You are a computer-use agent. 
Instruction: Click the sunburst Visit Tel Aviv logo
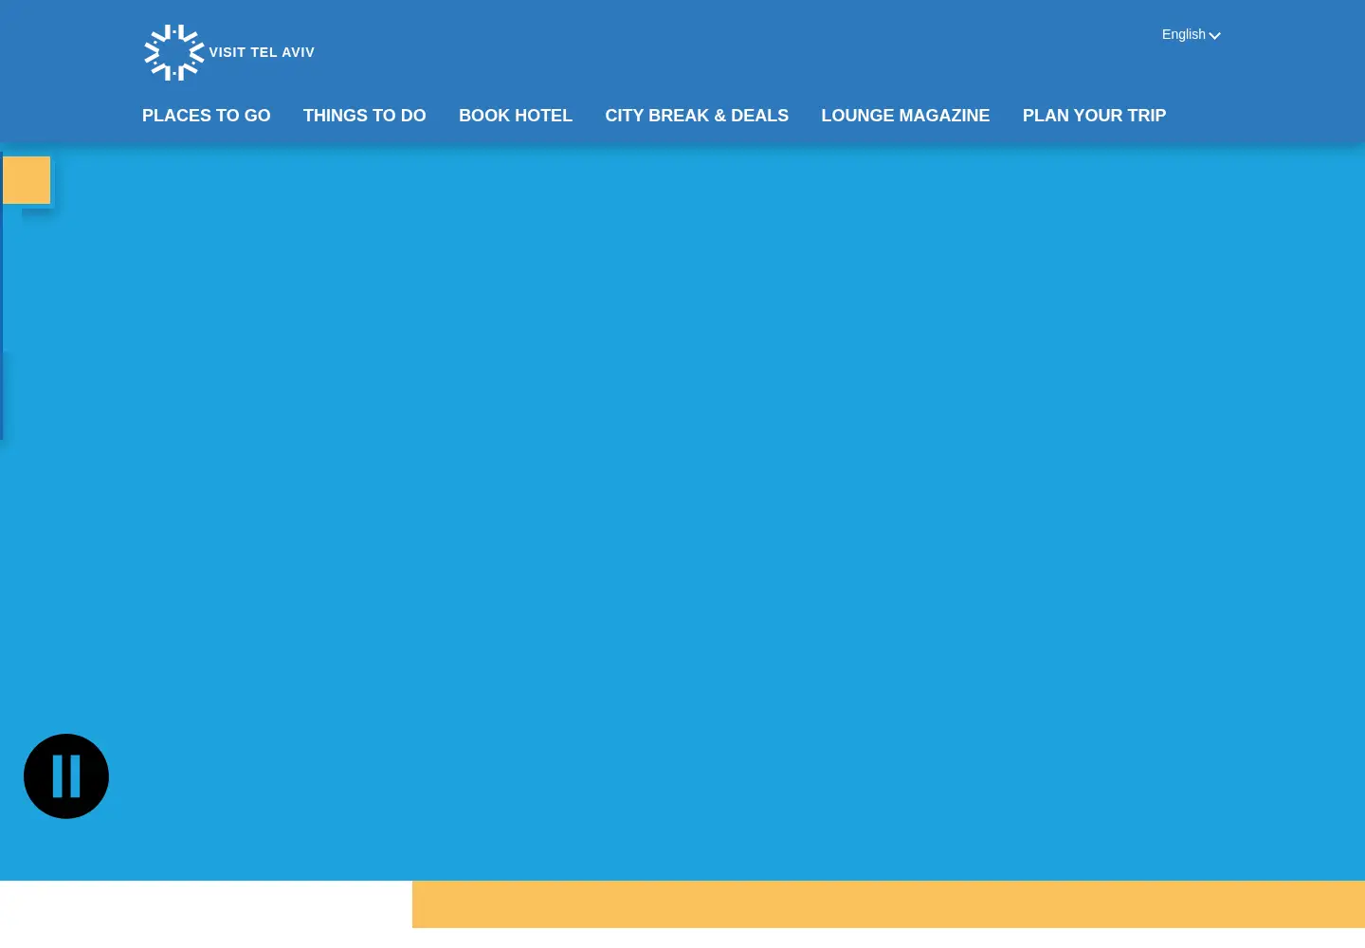click(x=174, y=52)
